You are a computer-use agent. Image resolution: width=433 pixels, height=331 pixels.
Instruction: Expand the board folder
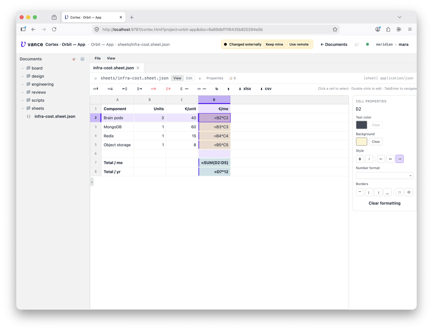(23, 68)
